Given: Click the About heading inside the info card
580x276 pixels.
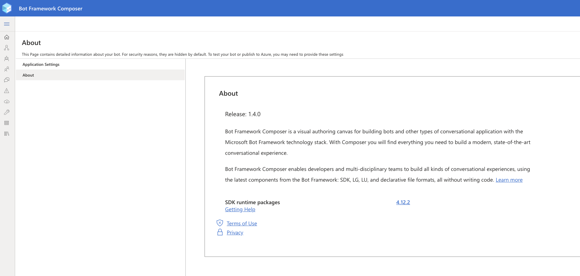Looking at the screenshot, I should (x=228, y=93).
